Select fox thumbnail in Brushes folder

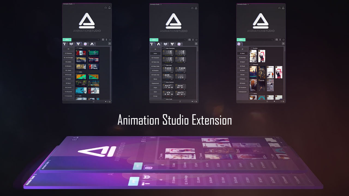(253, 56)
